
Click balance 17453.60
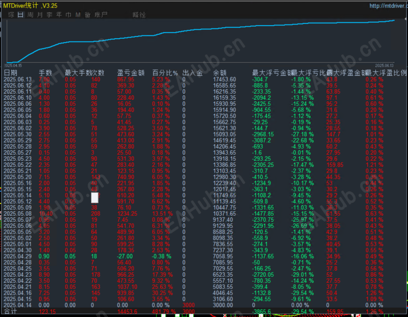tap(224, 80)
